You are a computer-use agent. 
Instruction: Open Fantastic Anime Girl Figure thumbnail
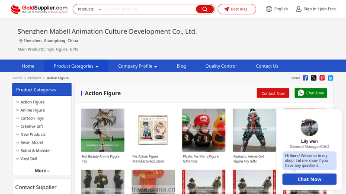pos(254,130)
